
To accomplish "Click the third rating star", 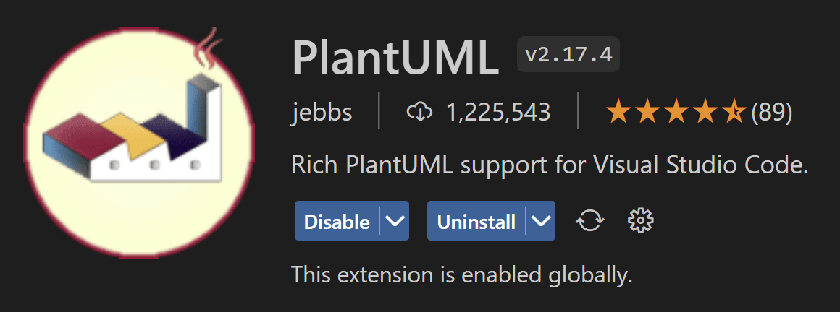I will click(x=676, y=112).
